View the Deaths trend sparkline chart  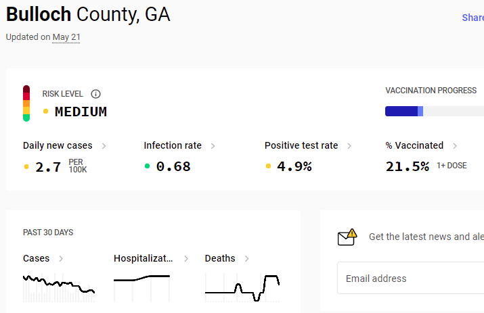tap(242, 287)
